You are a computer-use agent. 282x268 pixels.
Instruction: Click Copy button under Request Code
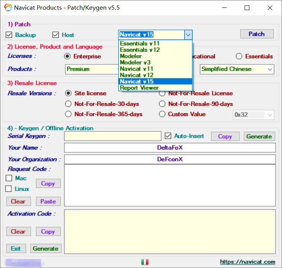click(x=48, y=183)
